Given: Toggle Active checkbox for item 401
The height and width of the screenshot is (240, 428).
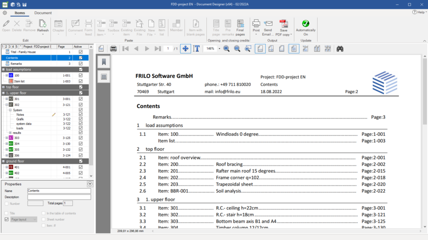Looking at the screenshot, I should pos(80,167).
